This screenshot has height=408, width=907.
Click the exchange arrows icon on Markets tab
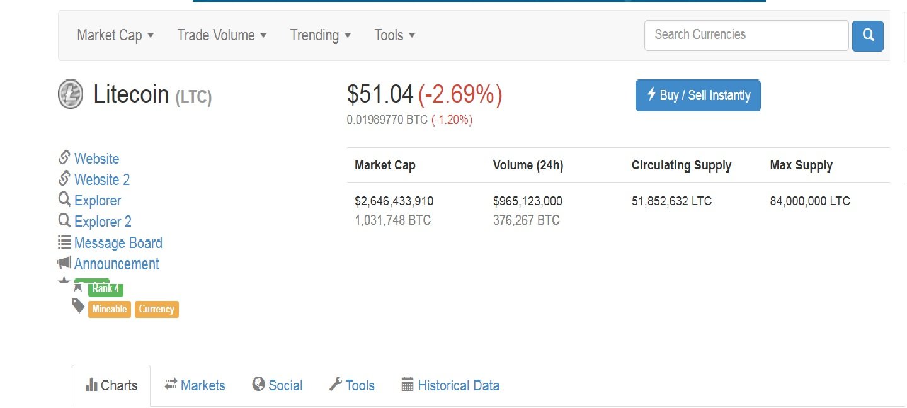click(171, 384)
